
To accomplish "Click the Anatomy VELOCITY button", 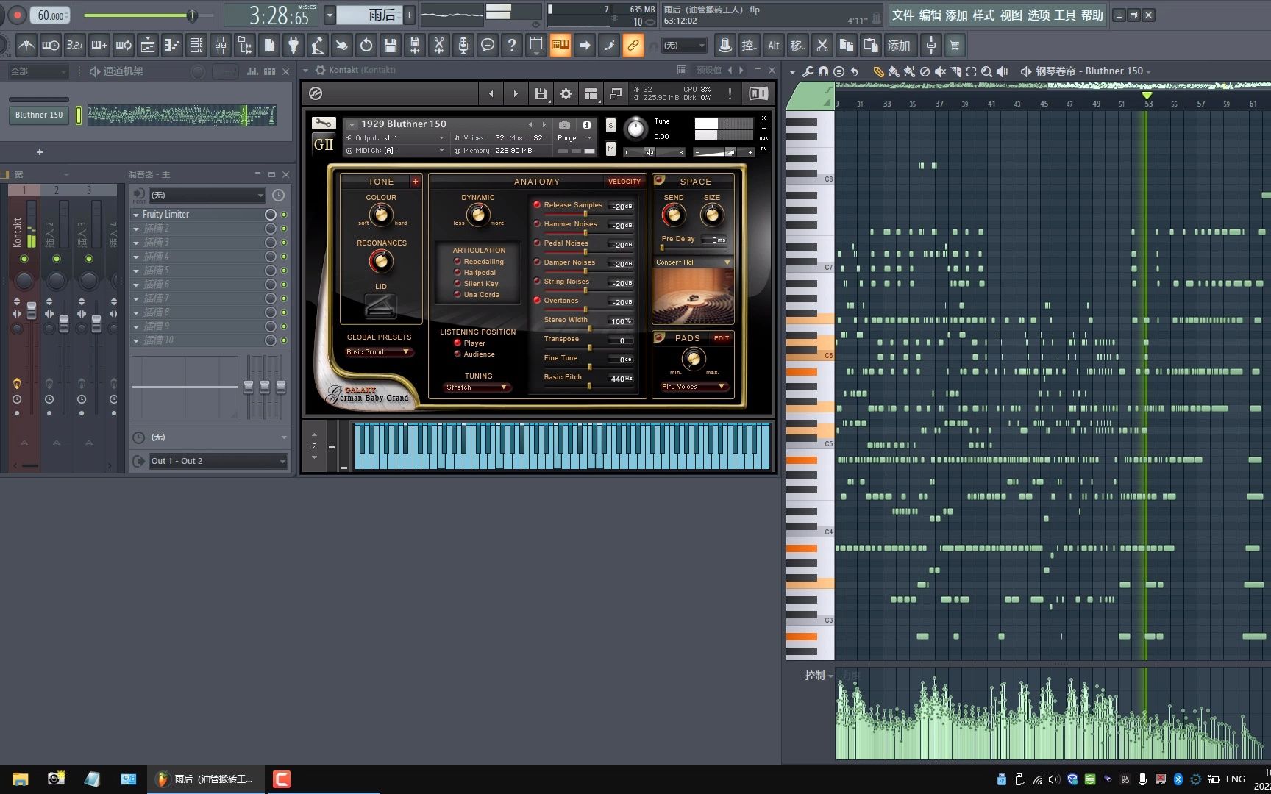I will click(x=624, y=182).
